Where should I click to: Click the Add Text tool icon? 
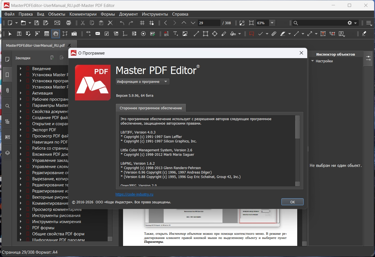176,34
